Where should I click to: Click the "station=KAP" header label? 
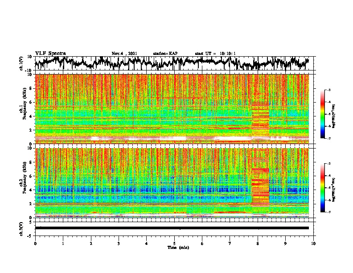click(x=165, y=54)
